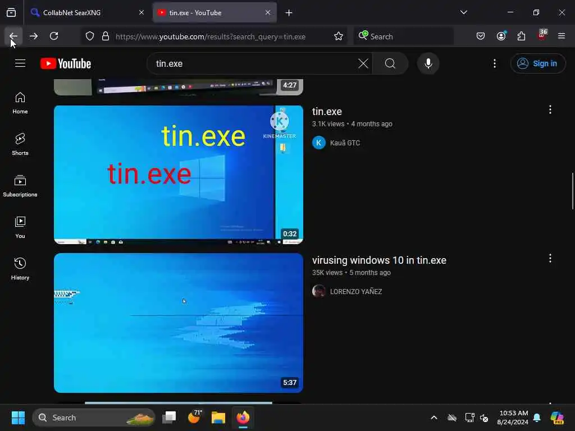Bookmark this page with the star

(x=339, y=36)
